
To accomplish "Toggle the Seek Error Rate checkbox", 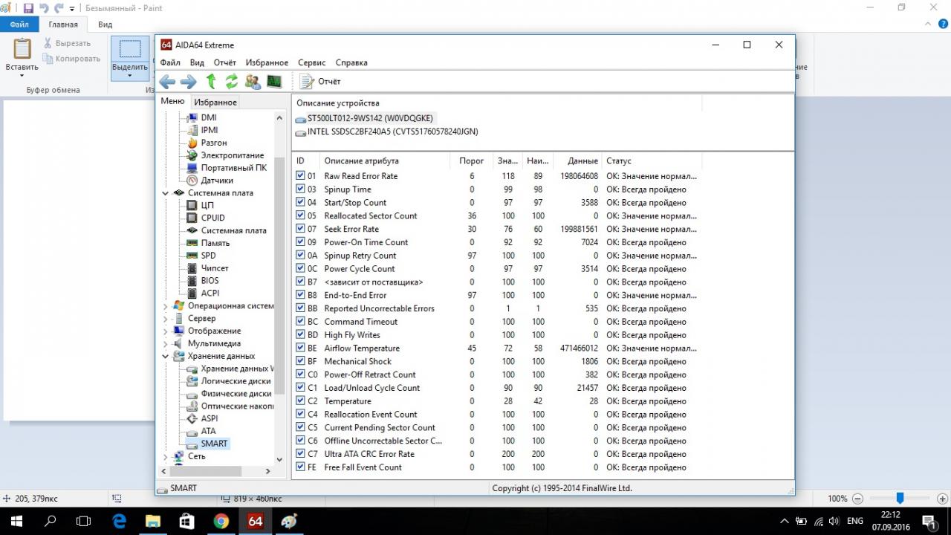I will [x=300, y=229].
